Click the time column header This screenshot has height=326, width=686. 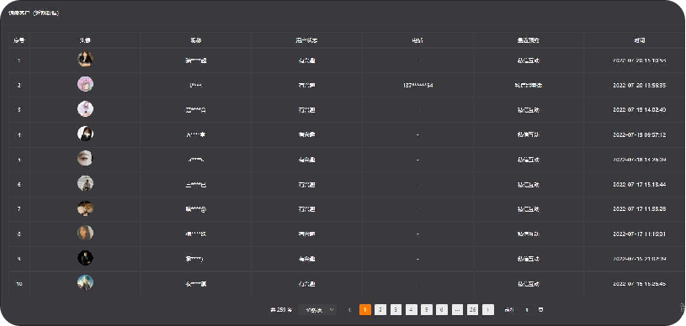tap(639, 40)
